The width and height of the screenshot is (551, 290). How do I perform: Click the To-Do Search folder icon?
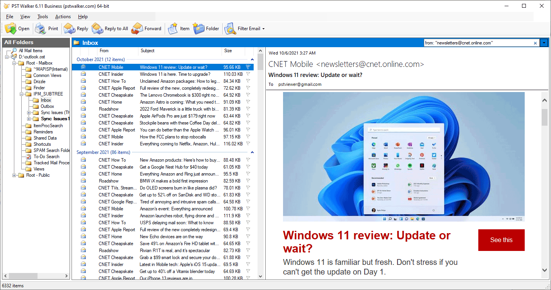point(29,157)
